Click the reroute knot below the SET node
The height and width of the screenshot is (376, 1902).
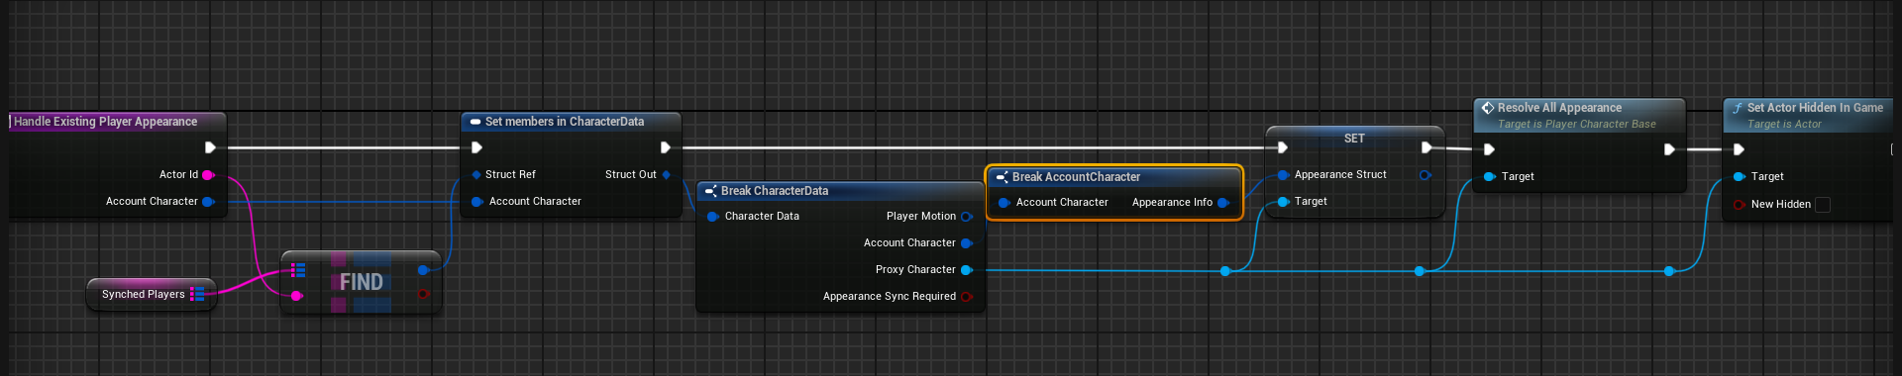tap(1225, 271)
